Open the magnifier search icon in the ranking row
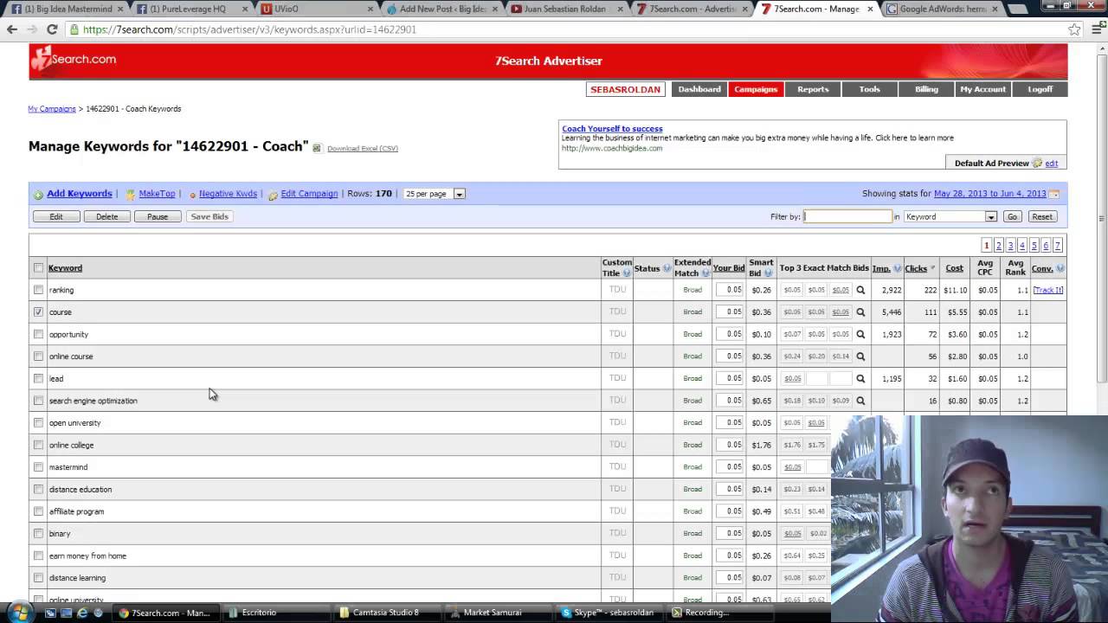 click(x=860, y=290)
